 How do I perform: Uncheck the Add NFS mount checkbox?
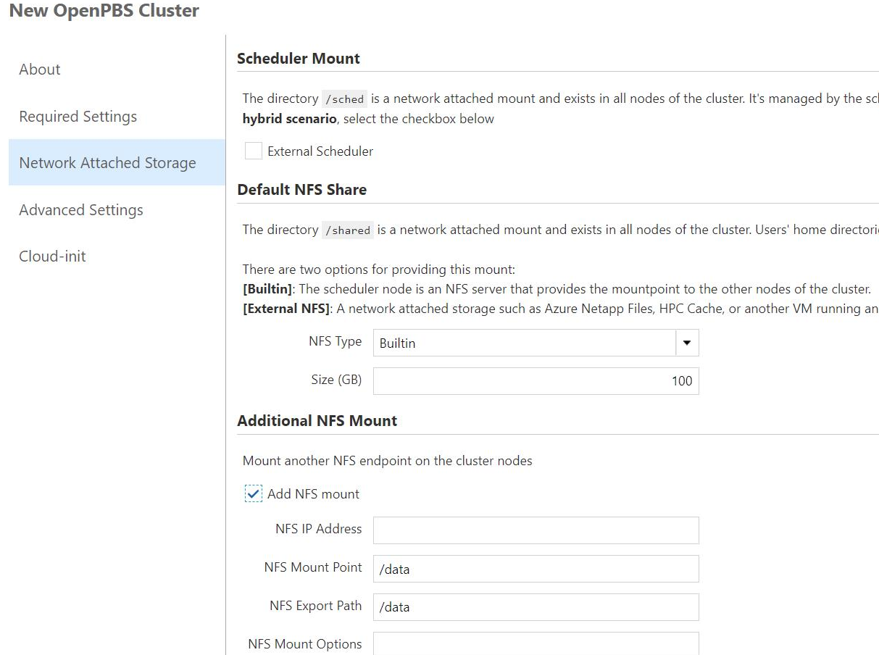254,493
